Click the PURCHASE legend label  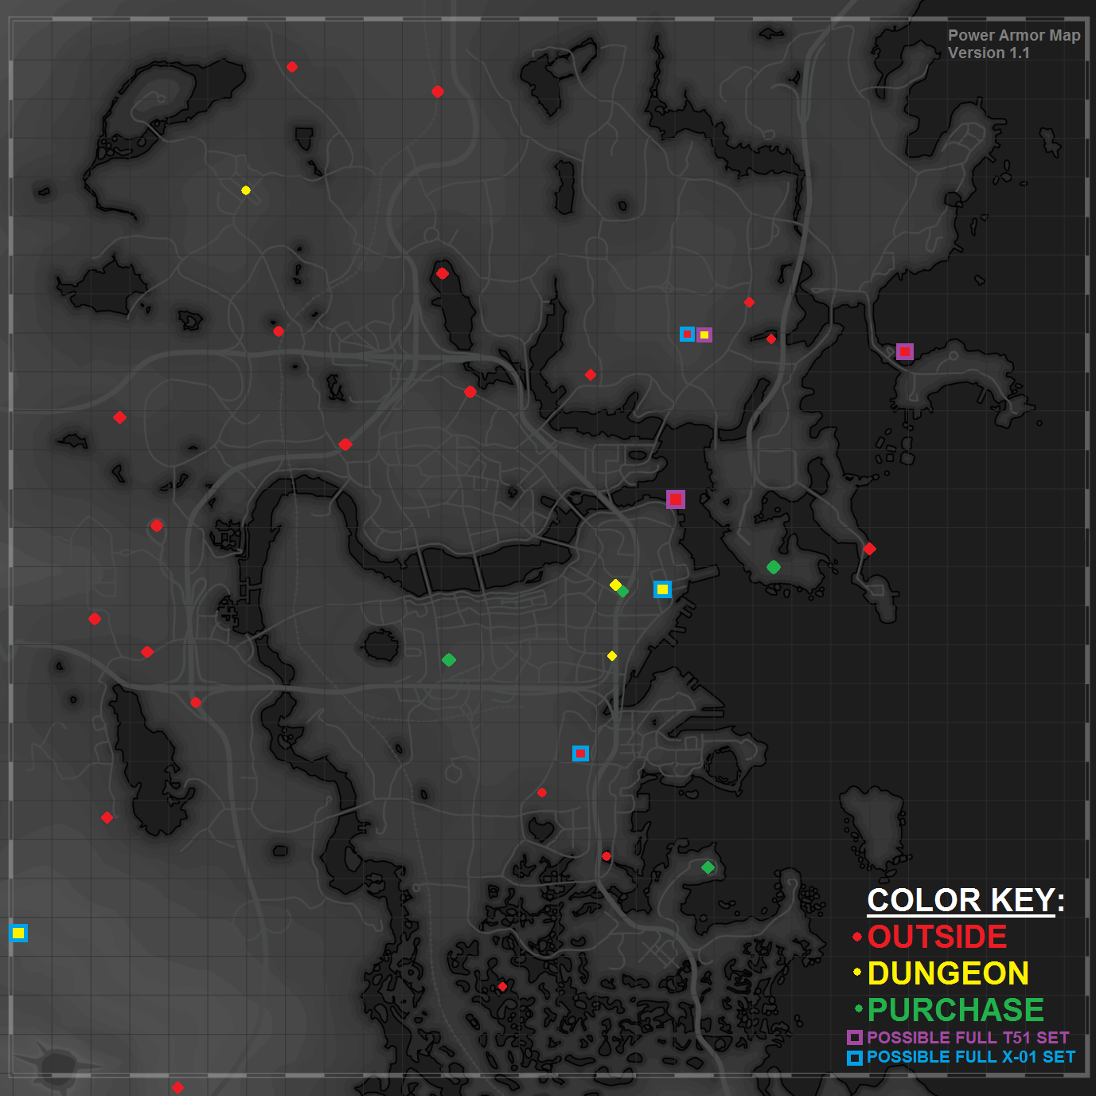pyautogui.click(x=955, y=1010)
